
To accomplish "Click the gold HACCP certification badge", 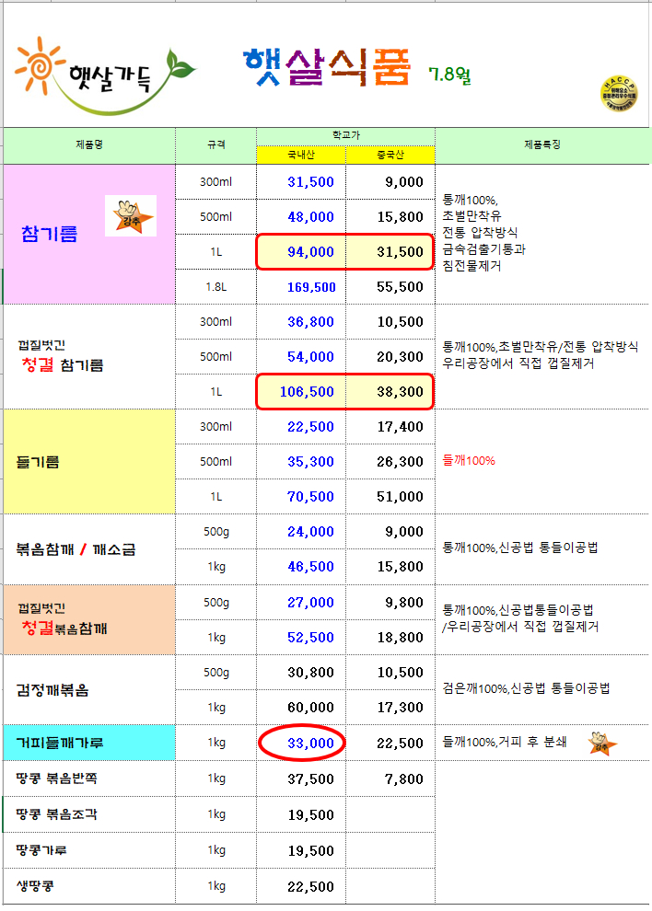I will [619, 94].
